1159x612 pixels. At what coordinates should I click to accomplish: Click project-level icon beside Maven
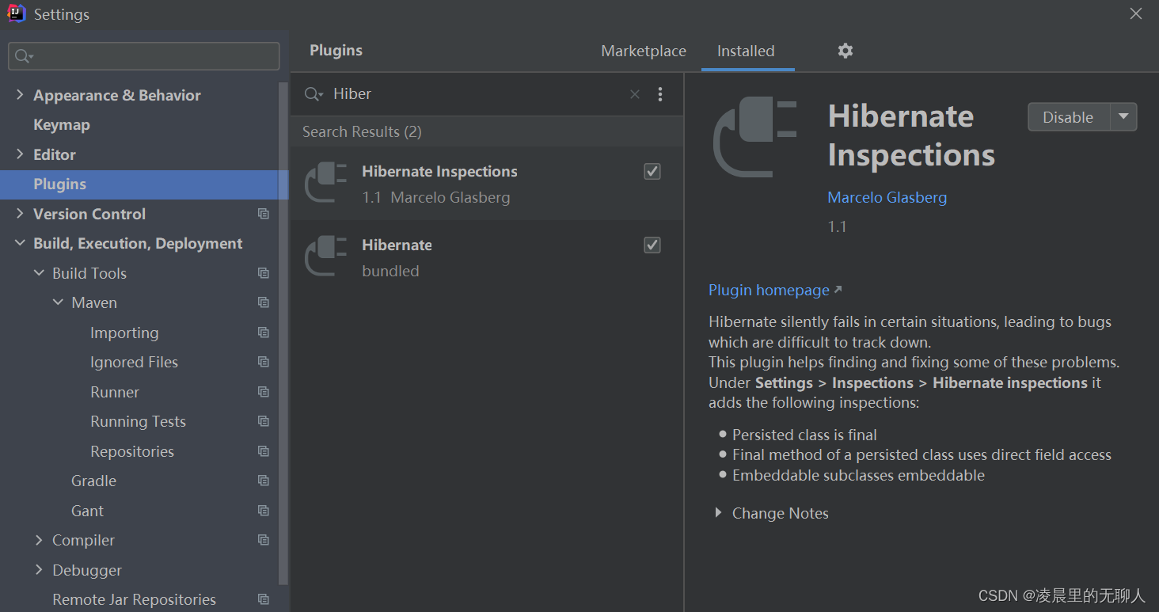pos(264,302)
